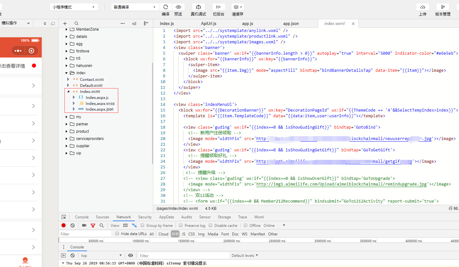Click the clear network log icon
Image resolution: width=459 pixels, height=267 pixels.
click(x=72, y=225)
